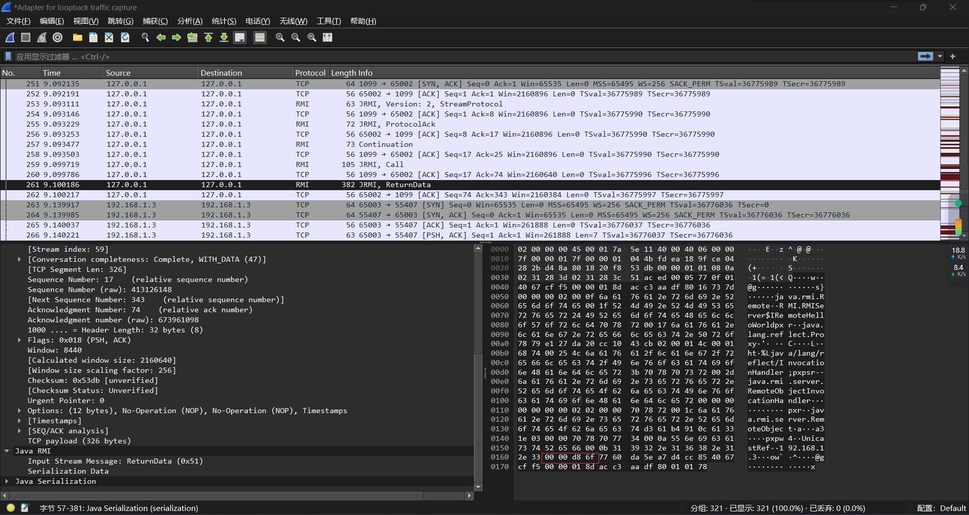This screenshot has width=969, height=515.
Task: Open the 分析(A) menu
Action: click(190, 21)
